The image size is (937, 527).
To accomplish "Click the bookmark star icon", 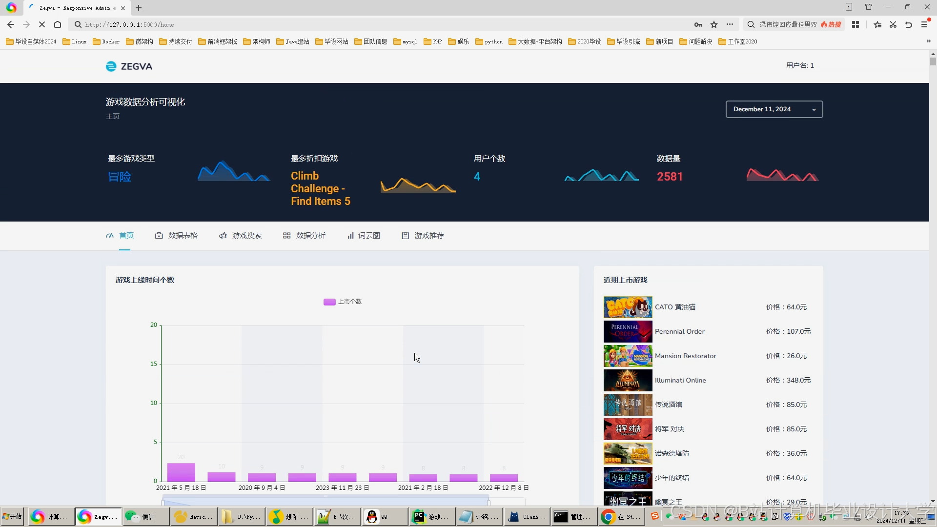I will pos(714,24).
